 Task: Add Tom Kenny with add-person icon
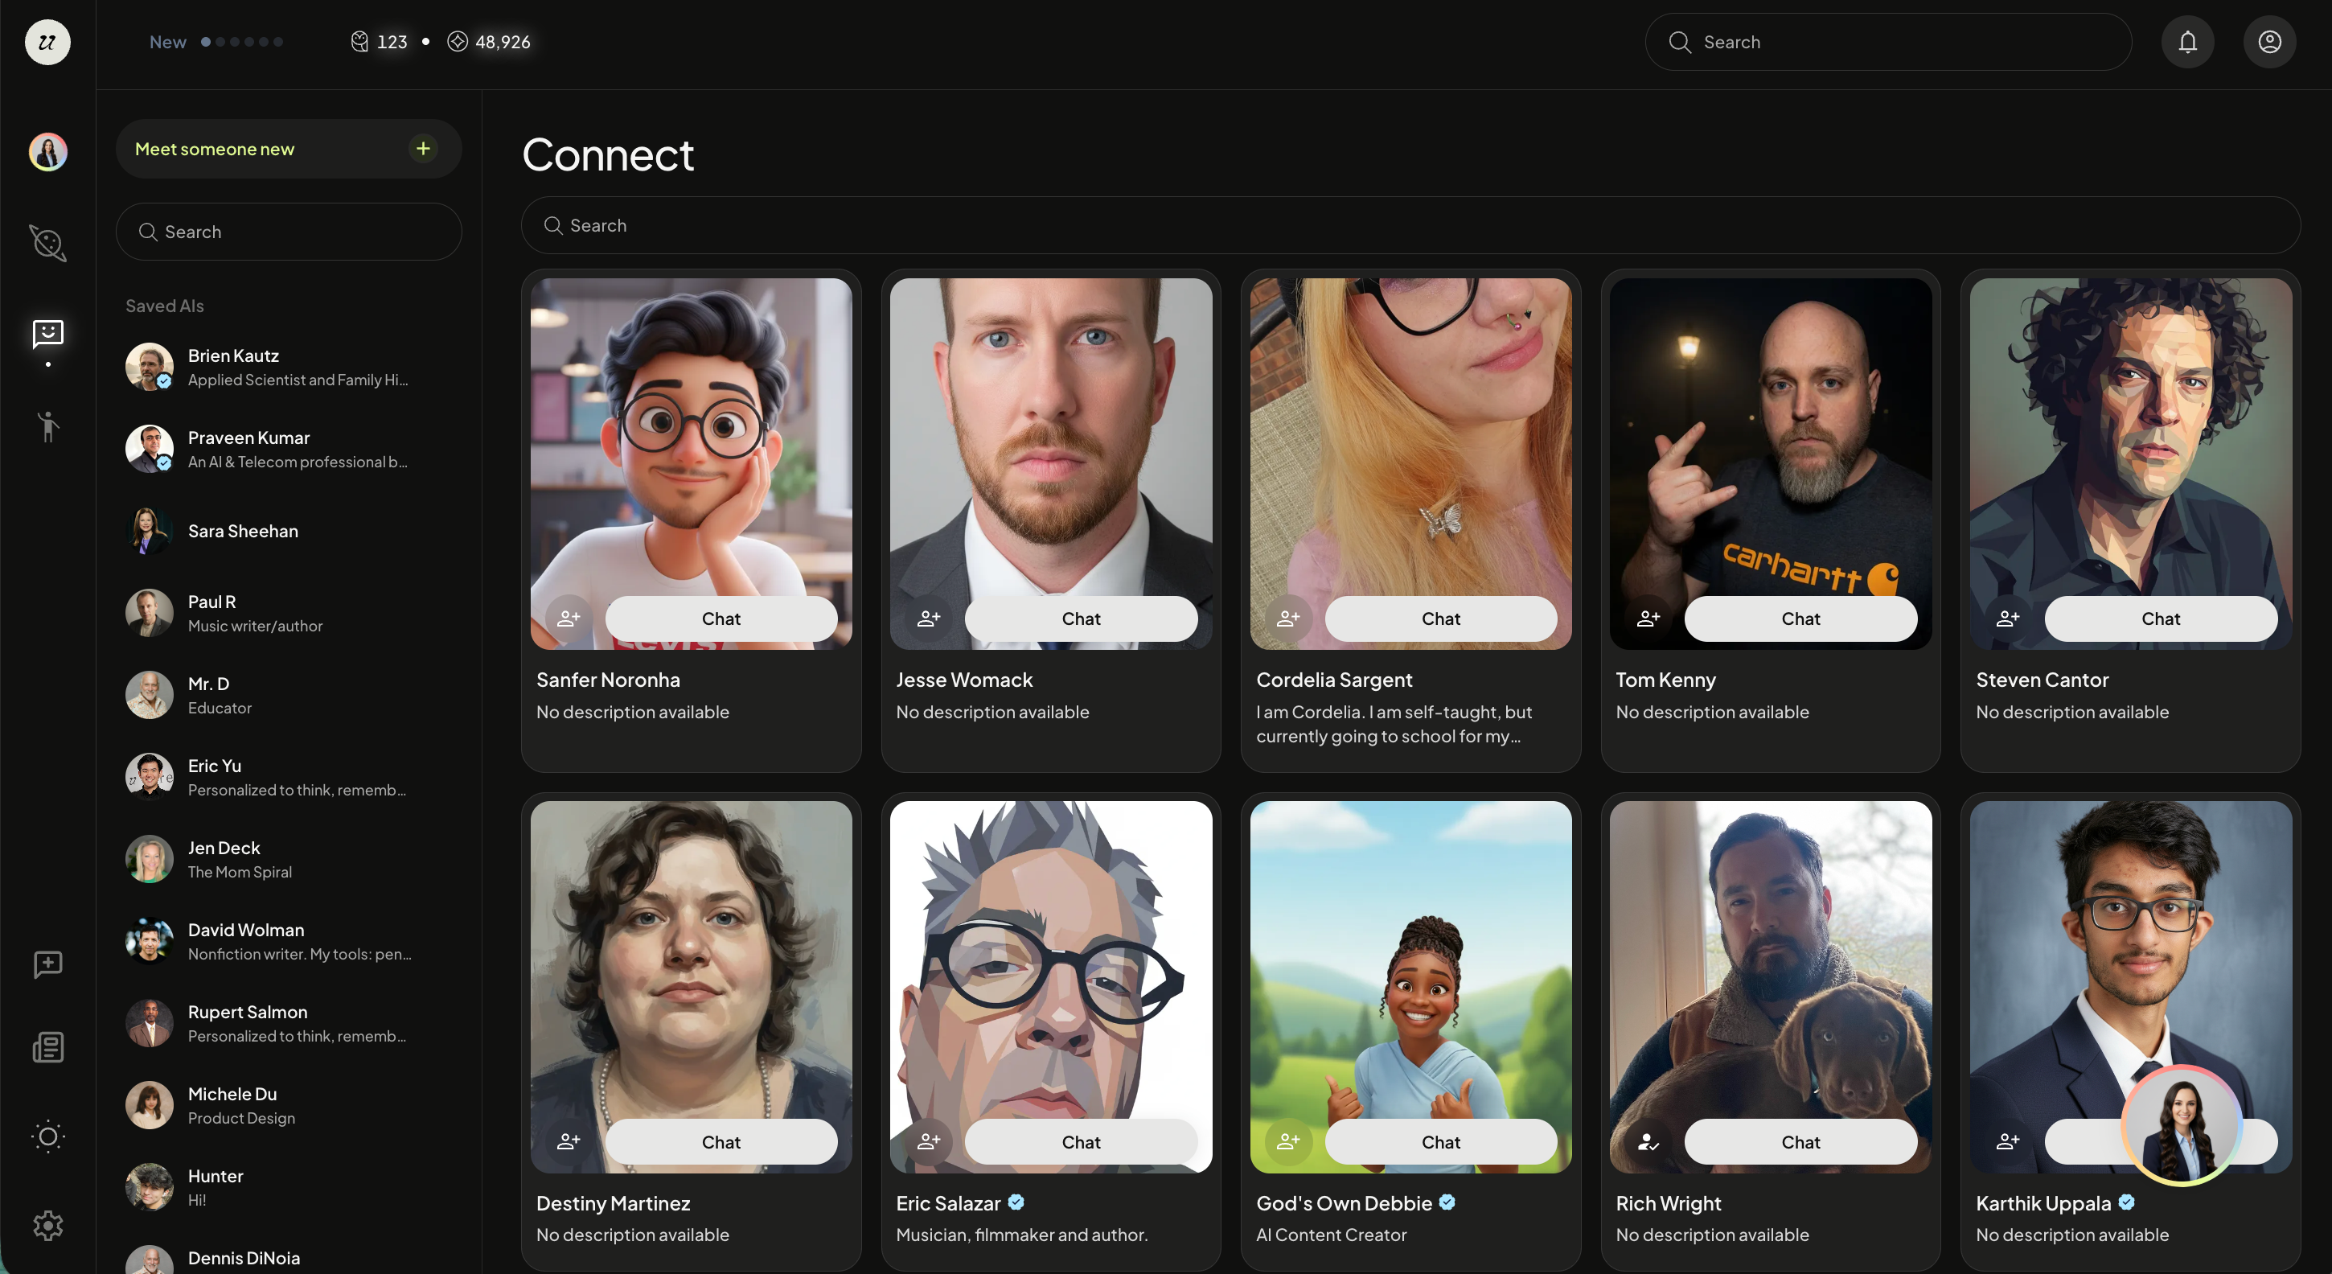click(x=1648, y=619)
